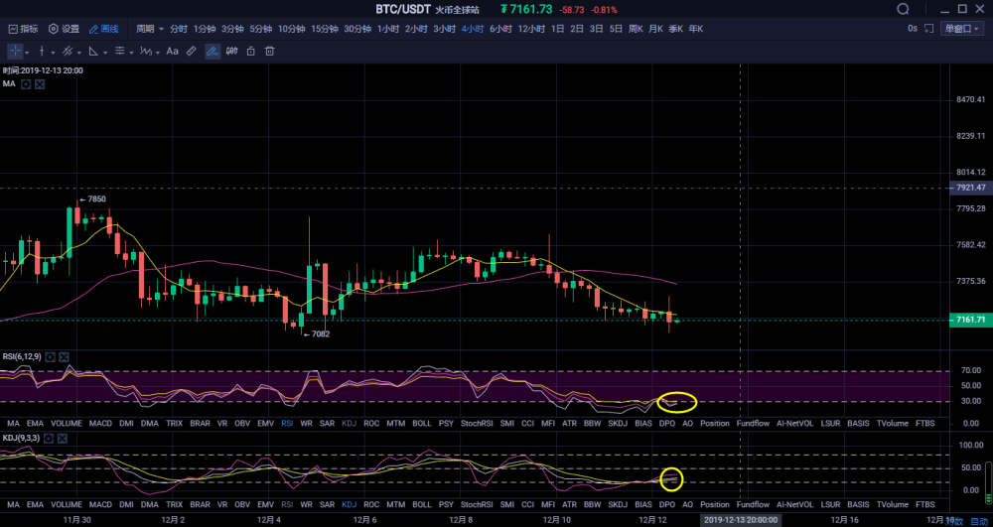This screenshot has height=527, width=993.
Task: Click the lock drawings icon
Action: click(250, 51)
